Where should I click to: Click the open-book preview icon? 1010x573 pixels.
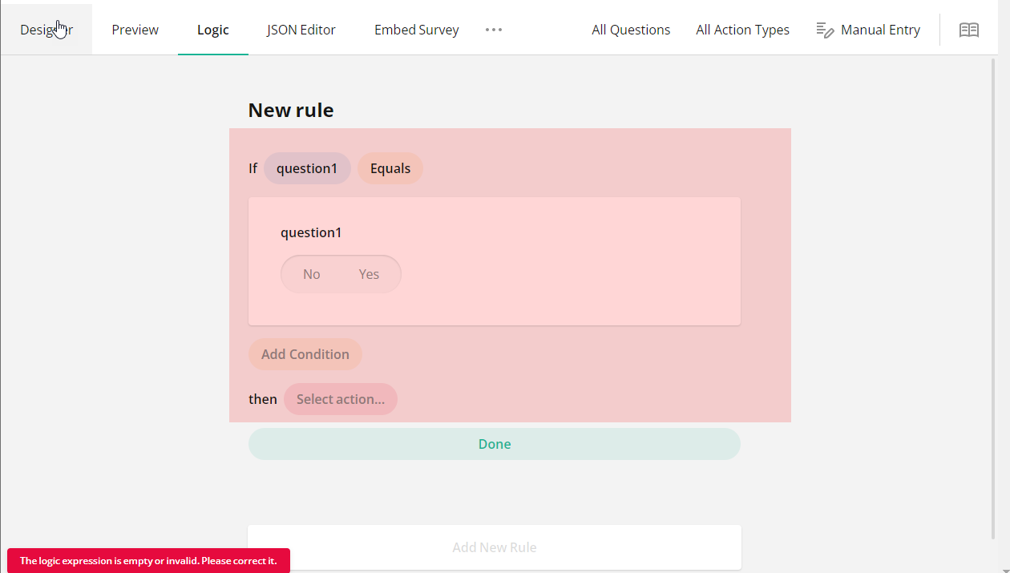pyautogui.click(x=969, y=30)
